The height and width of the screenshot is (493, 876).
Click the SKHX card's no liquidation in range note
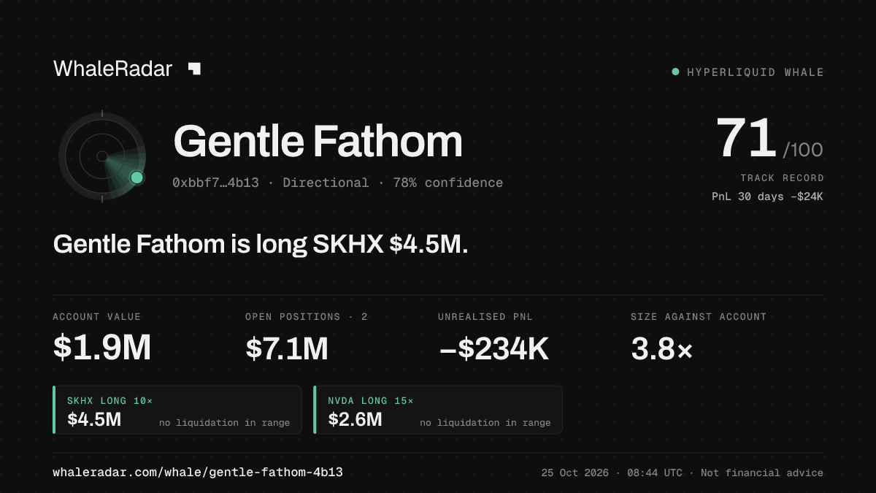pyautogui.click(x=224, y=423)
